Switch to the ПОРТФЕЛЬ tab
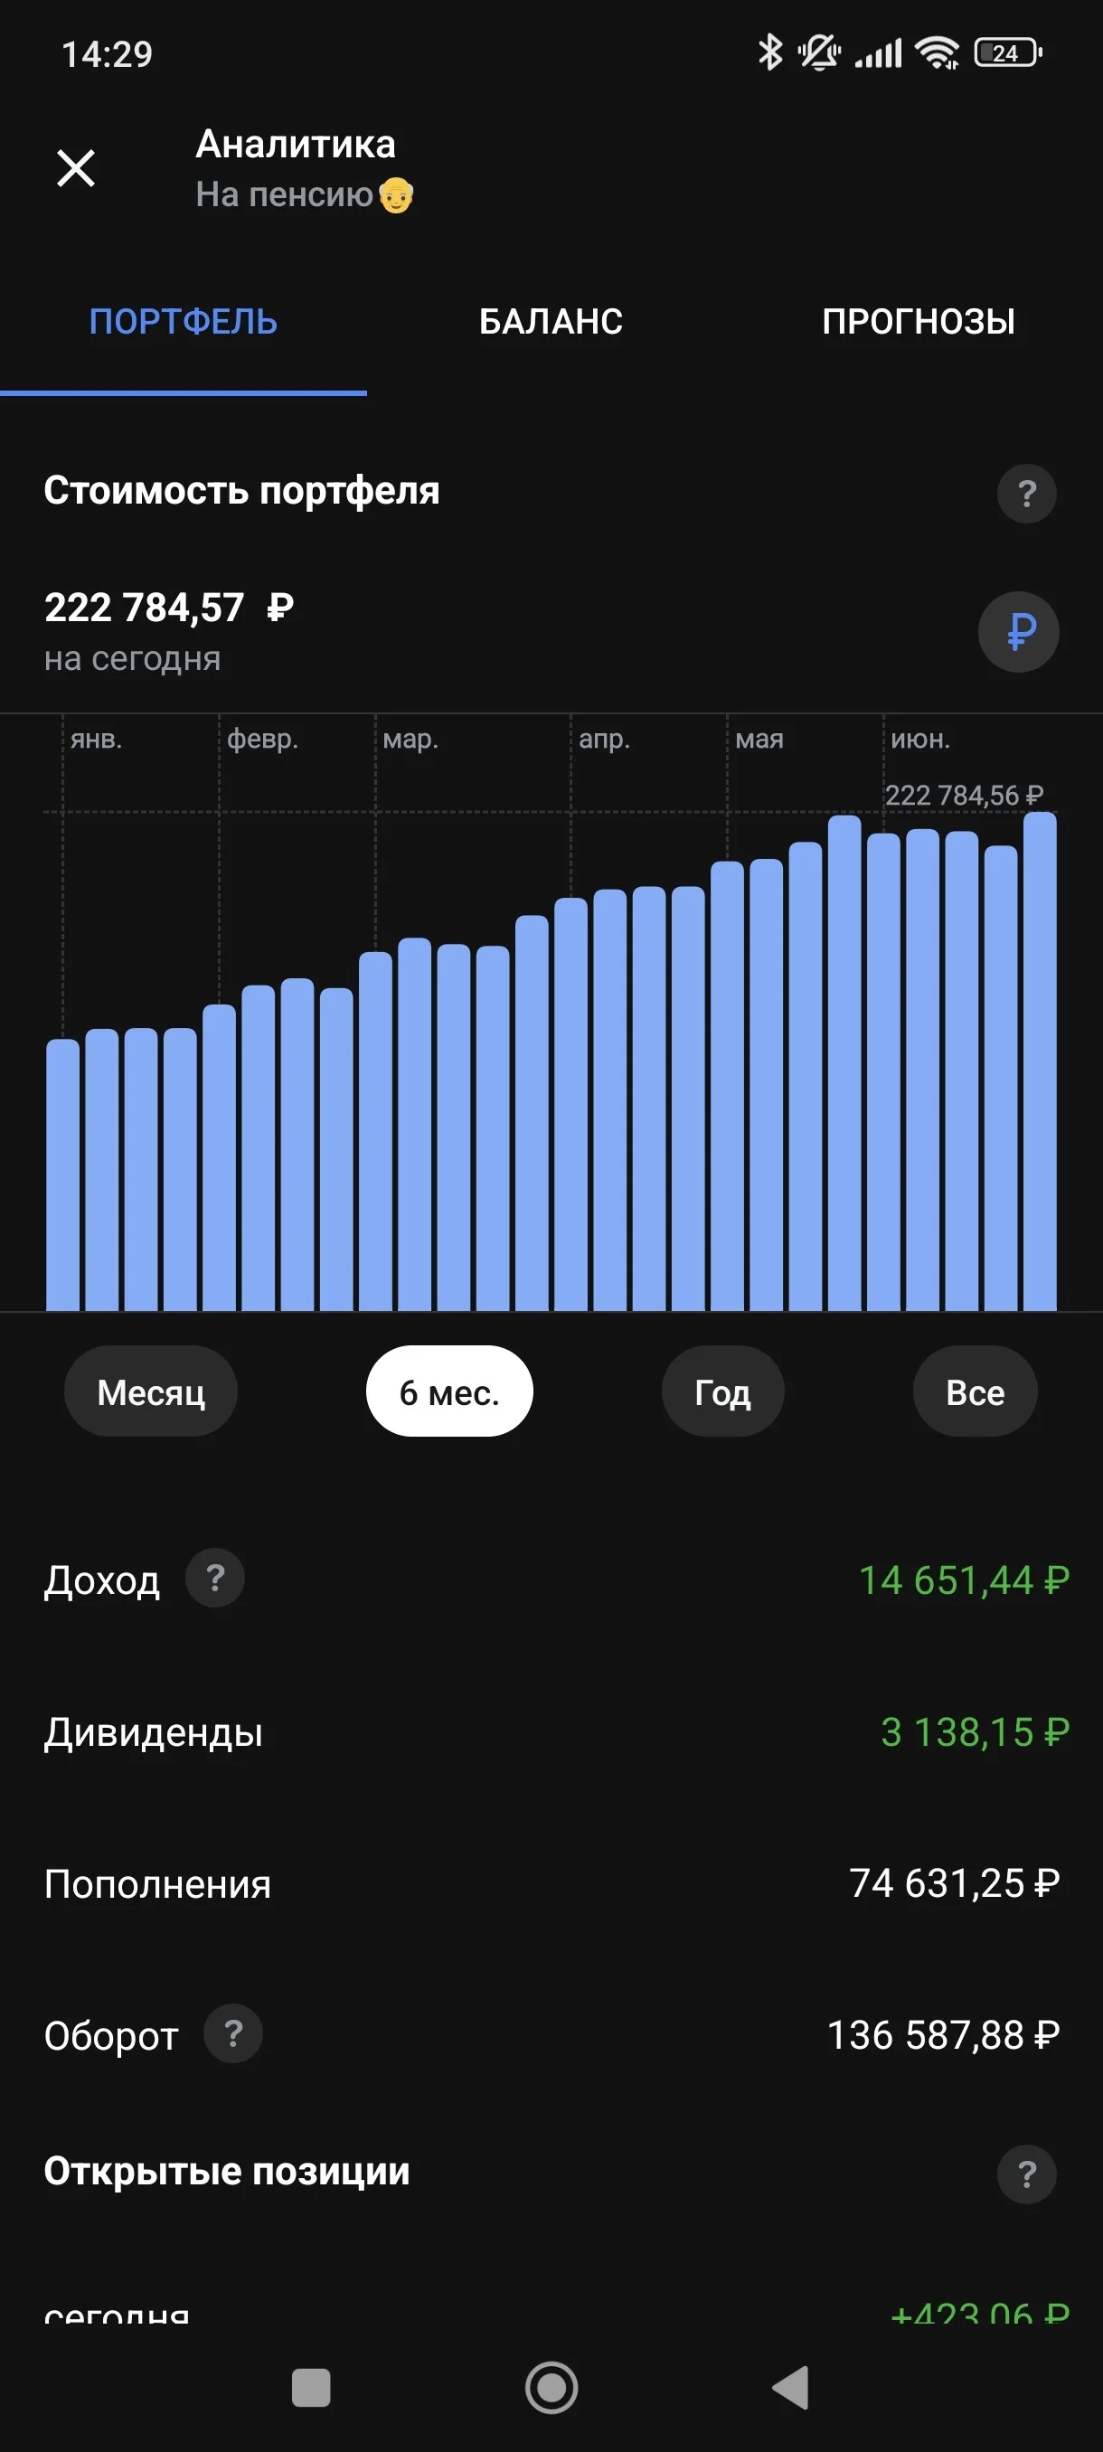 (x=184, y=322)
